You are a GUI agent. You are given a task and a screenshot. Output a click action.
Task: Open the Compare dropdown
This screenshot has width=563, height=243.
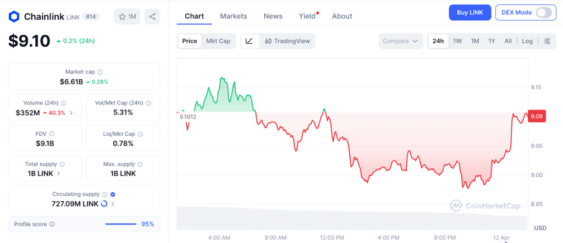tap(401, 41)
